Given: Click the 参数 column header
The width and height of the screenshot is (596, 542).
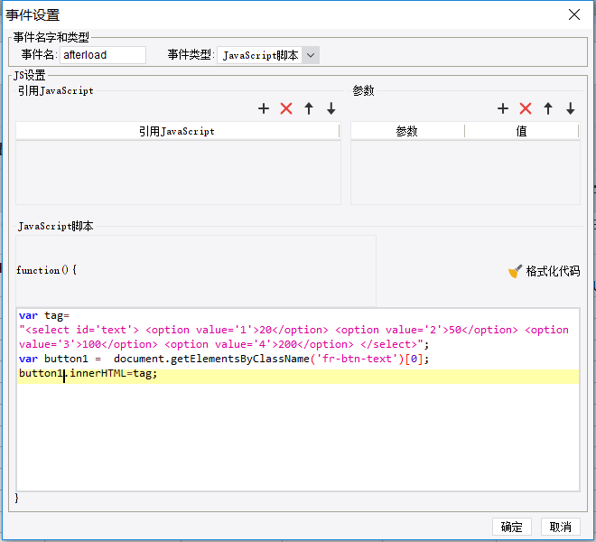Looking at the screenshot, I should click(x=407, y=132).
